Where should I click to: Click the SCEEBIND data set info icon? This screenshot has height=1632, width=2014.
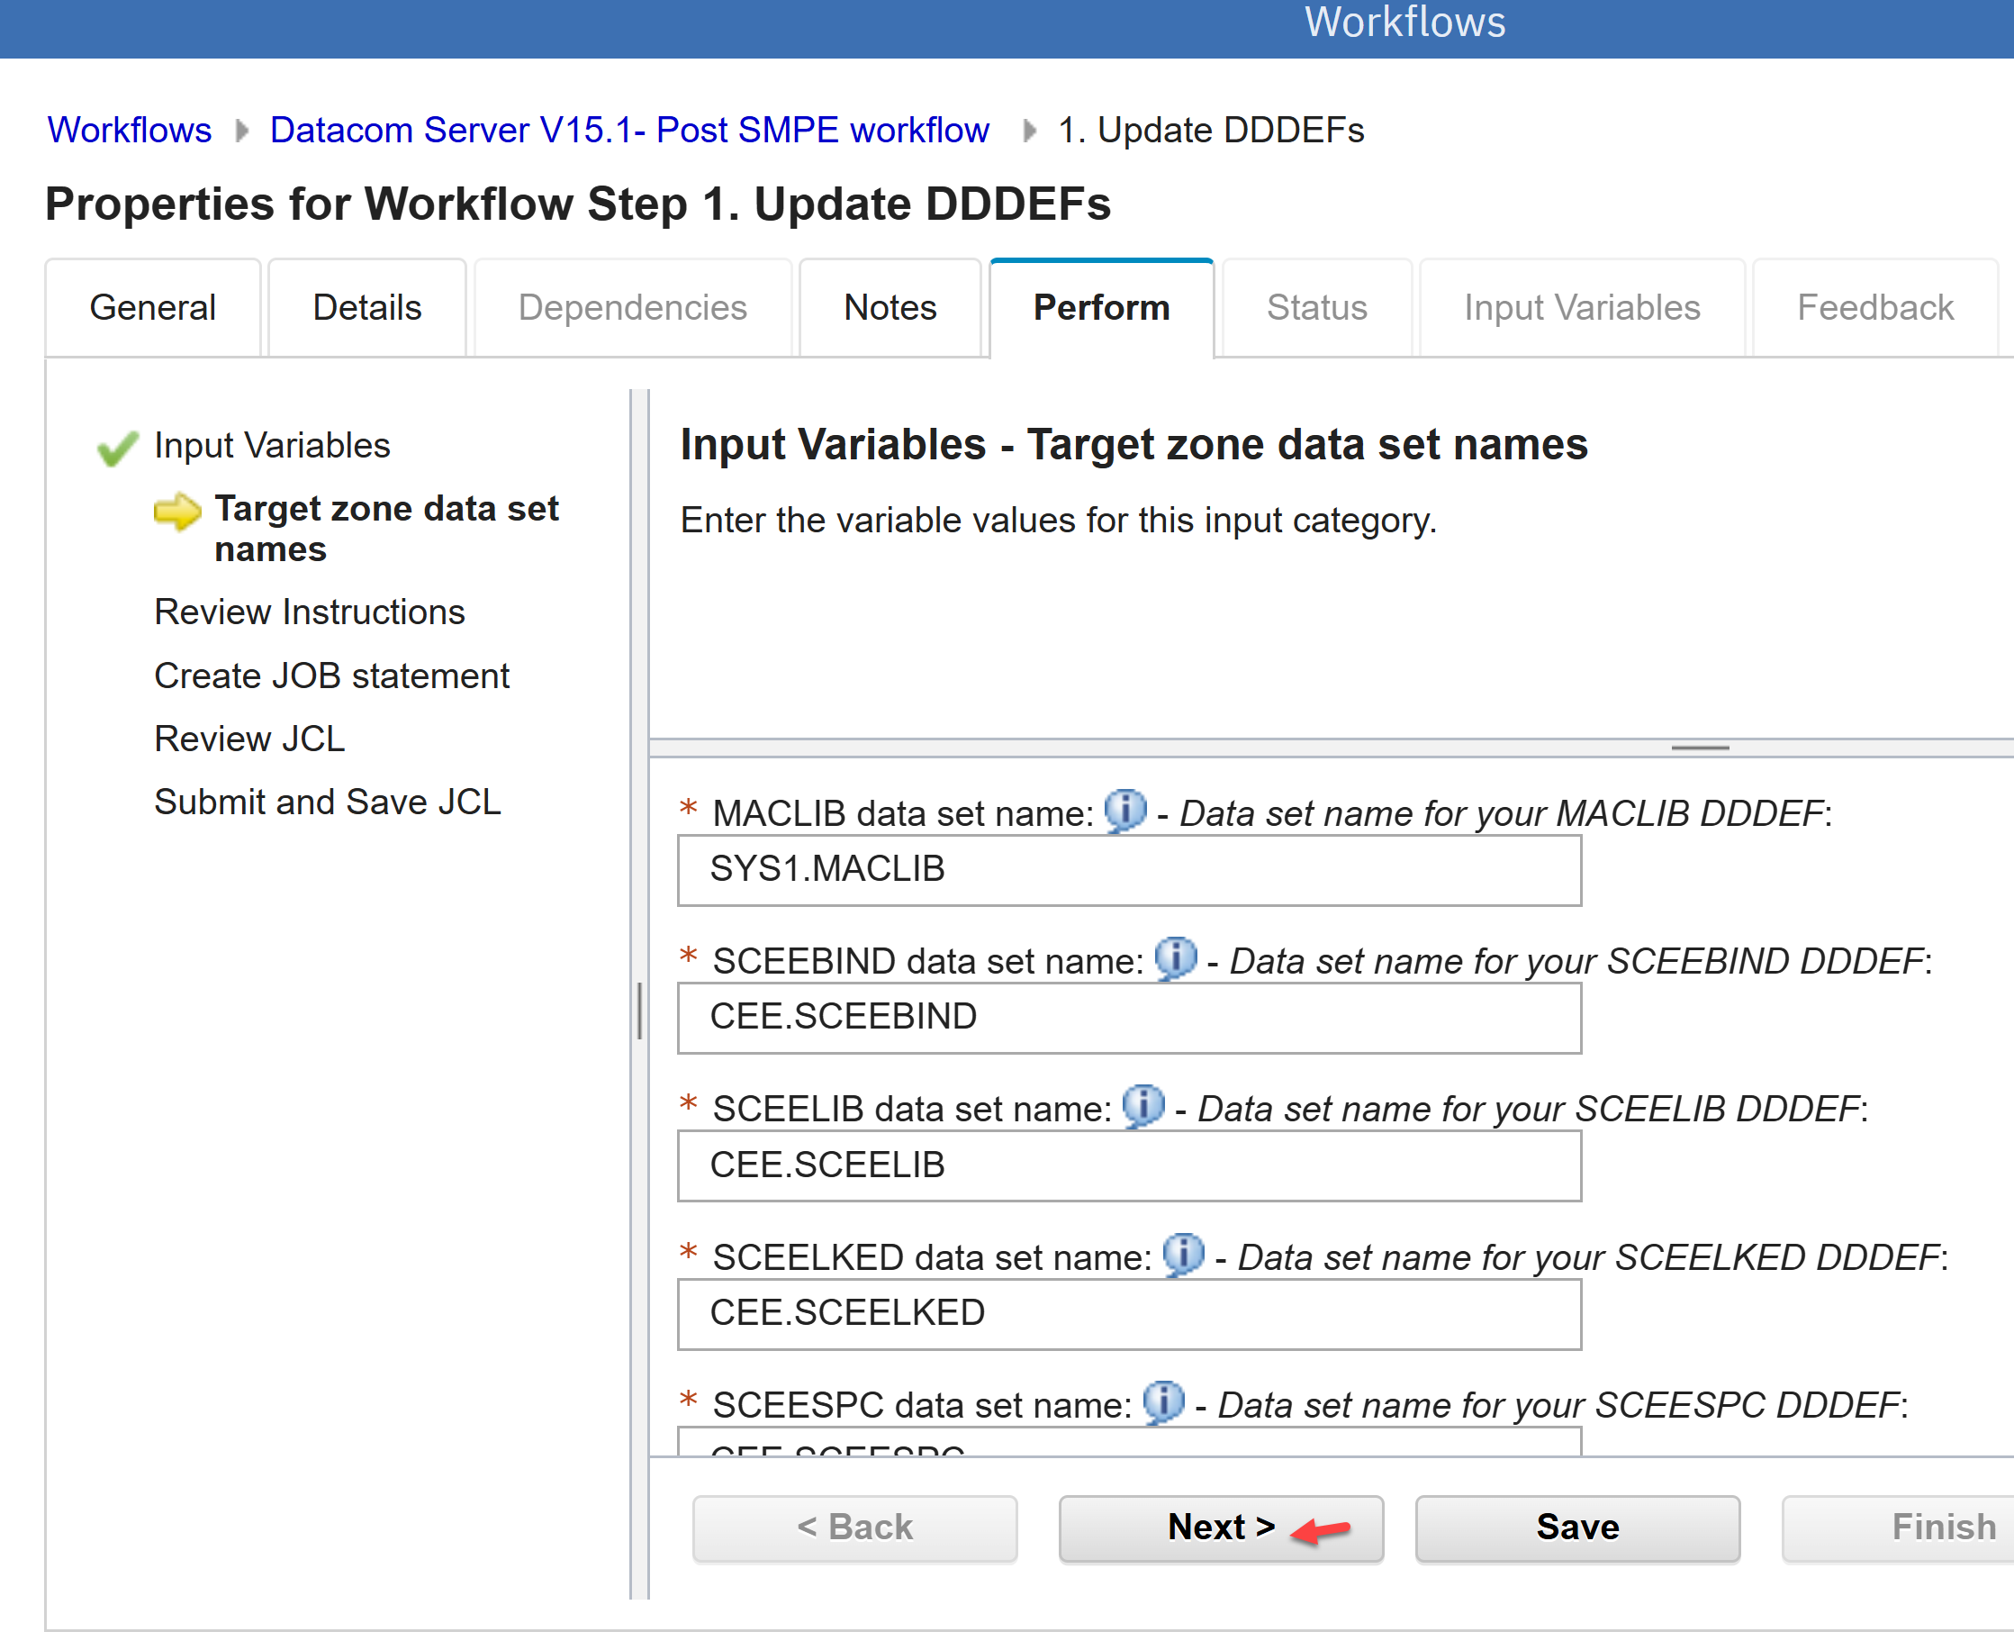(1175, 957)
